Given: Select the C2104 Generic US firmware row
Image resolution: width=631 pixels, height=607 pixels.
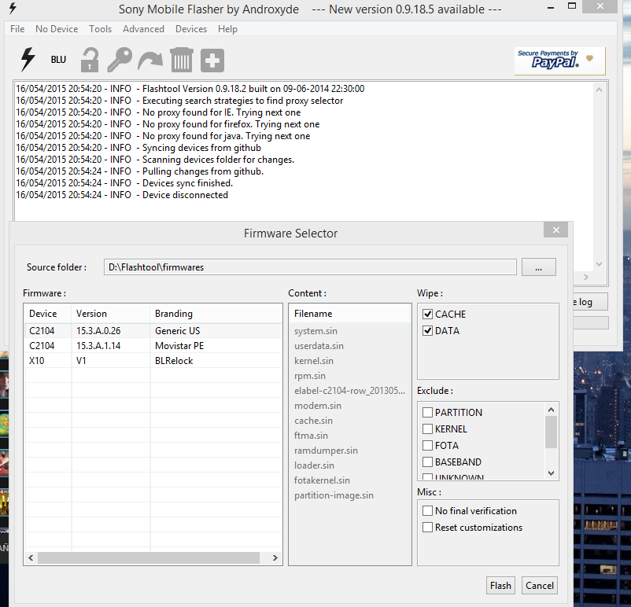Looking at the screenshot, I should [x=153, y=331].
